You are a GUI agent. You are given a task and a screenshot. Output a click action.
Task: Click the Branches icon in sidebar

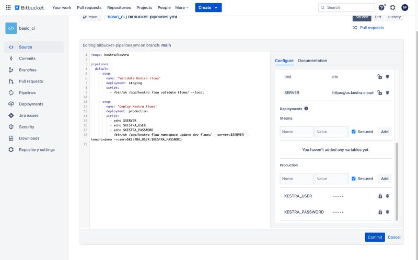coord(11,70)
